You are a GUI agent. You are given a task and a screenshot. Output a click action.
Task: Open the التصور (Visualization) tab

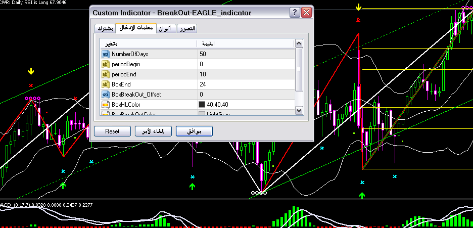(186, 29)
